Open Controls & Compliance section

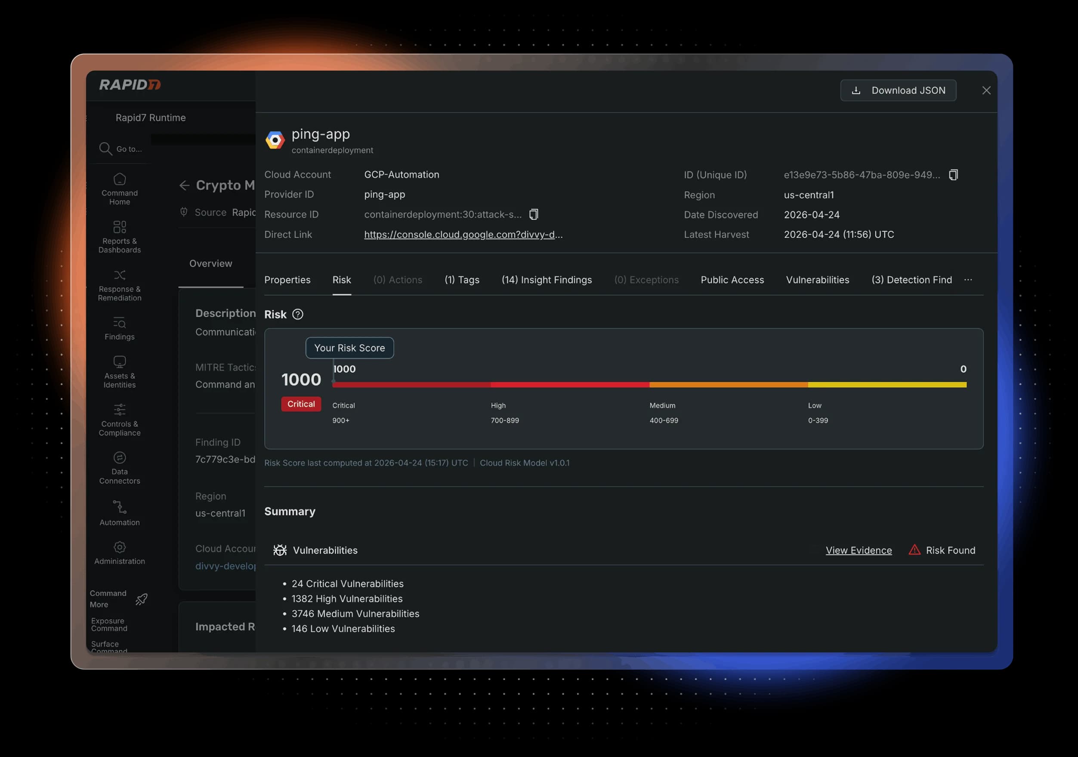119,420
